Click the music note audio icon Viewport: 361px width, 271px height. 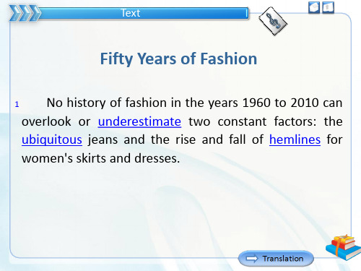(273, 21)
